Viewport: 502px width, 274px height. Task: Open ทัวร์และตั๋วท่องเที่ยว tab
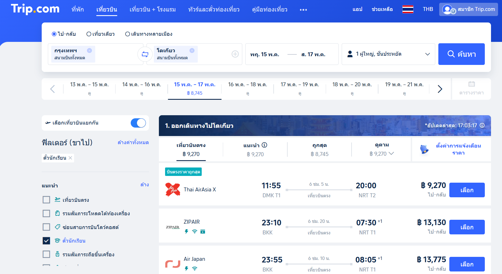(214, 10)
